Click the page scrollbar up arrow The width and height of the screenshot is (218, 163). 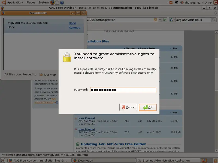[216, 32]
